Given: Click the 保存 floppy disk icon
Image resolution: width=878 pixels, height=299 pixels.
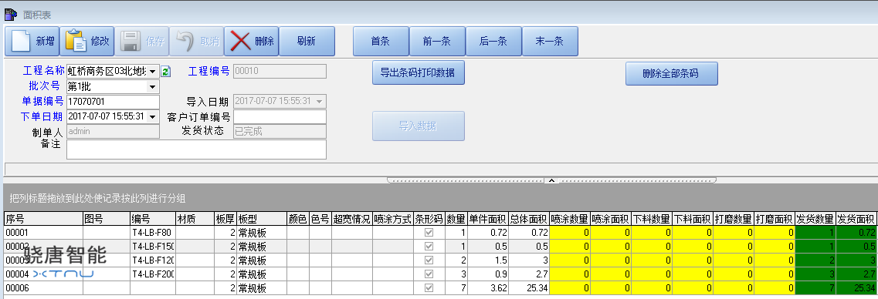Looking at the screenshot, I should [131, 42].
